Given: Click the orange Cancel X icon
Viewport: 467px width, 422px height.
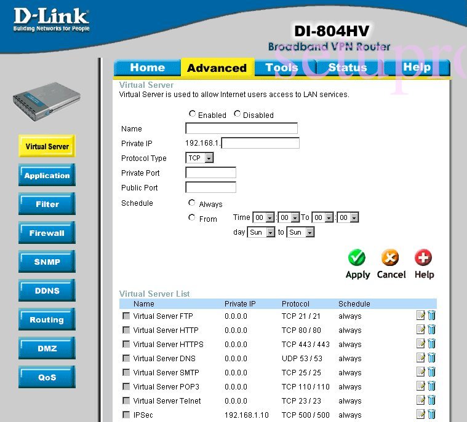Looking at the screenshot, I should pyautogui.click(x=390, y=257).
